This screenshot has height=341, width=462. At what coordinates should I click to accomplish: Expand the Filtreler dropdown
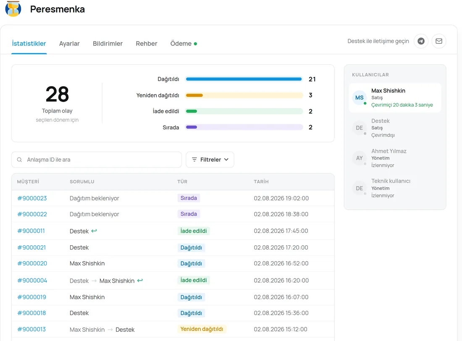[x=210, y=160]
